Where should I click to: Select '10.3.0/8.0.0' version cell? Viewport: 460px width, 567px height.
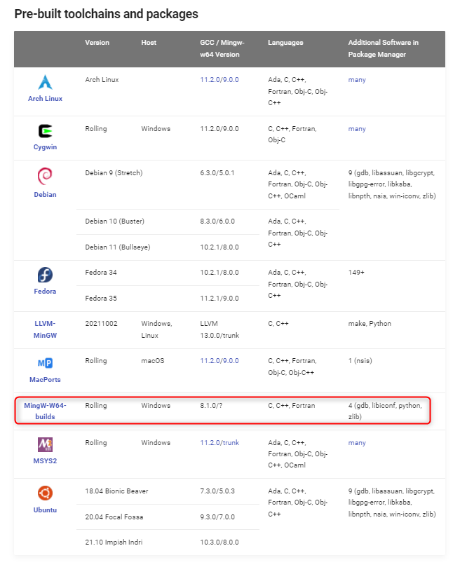point(219,542)
